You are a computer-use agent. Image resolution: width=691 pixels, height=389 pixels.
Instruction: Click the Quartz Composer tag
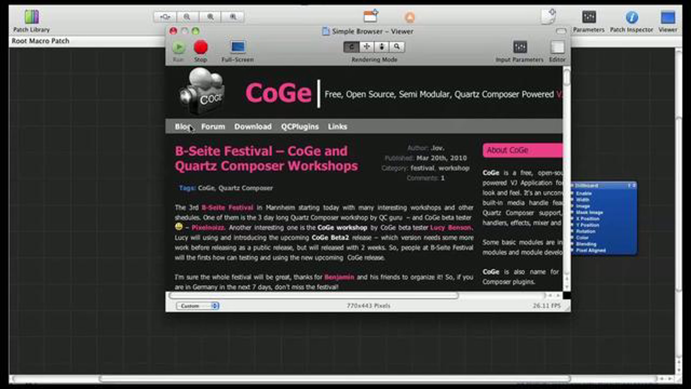coord(246,188)
